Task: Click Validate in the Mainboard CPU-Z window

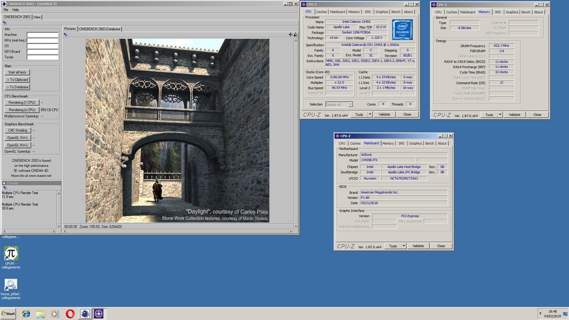Action: point(418,246)
